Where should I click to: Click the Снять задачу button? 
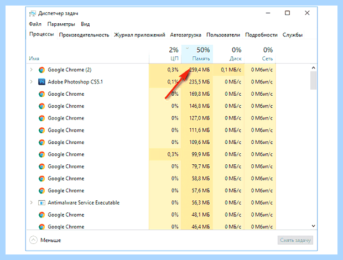click(295, 240)
